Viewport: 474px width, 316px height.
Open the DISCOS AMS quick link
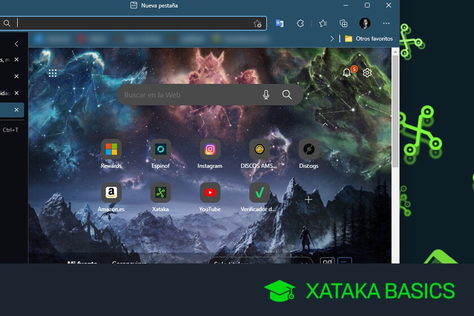click(259, 154)
